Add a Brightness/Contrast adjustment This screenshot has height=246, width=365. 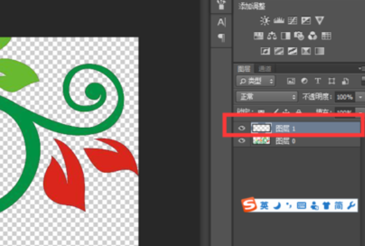(x=265, y=21)
